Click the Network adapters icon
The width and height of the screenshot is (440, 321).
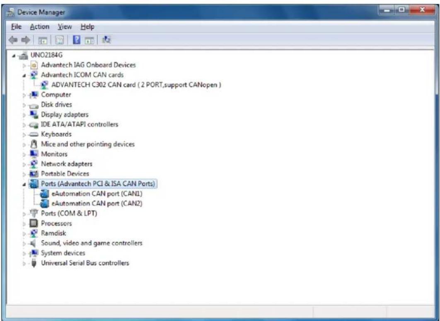coord(34,164)
